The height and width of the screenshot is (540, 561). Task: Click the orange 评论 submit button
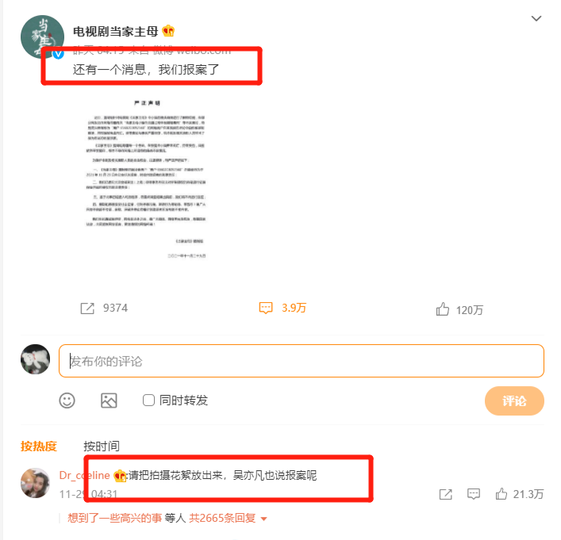[514, 401]
